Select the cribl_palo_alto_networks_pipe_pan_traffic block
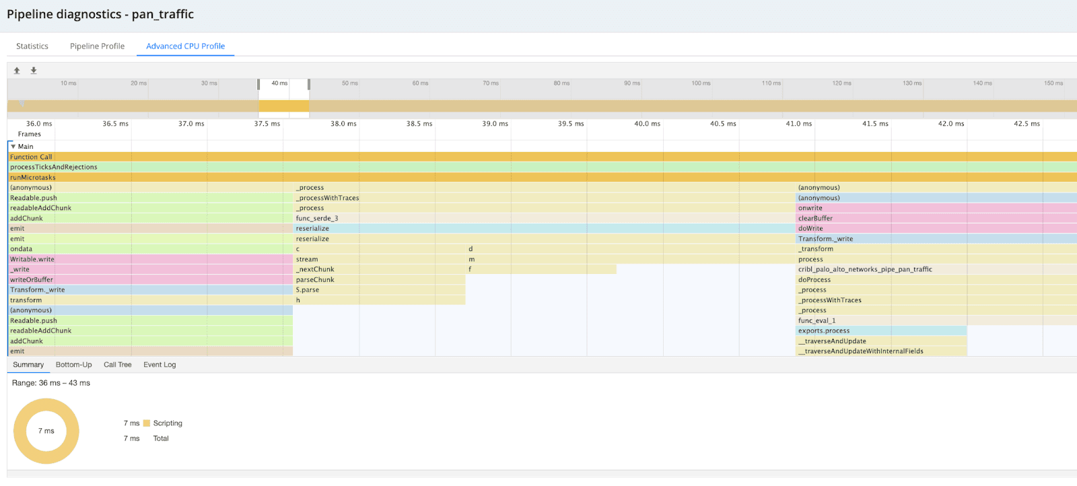Screen dimensions: 1077x486 click(x=865, y=269)
